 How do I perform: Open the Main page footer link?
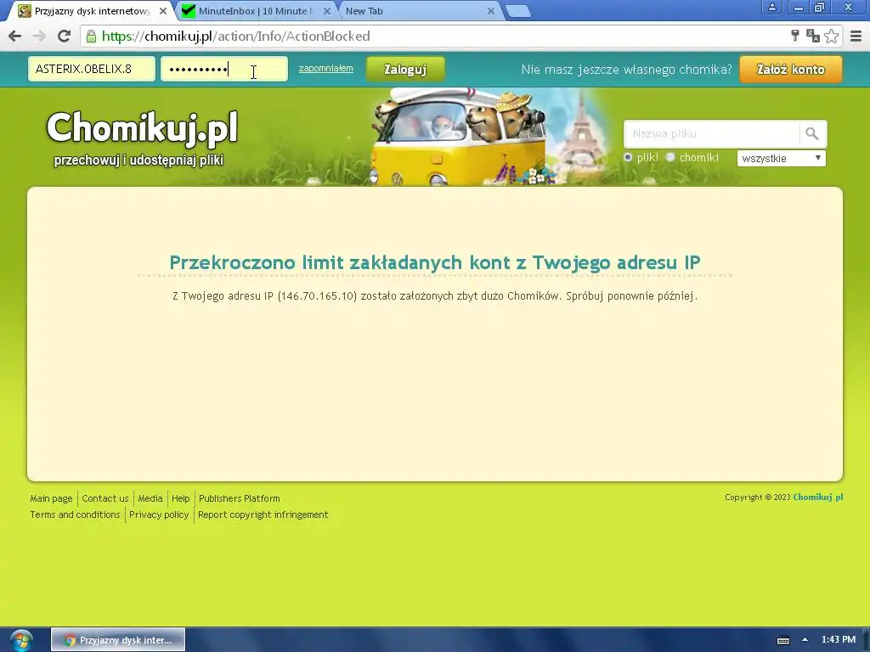tap(51, 498)
